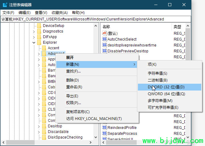Expand the Auto tree node chevron
The height and width of the screenshot is (146, 205).
39,65
